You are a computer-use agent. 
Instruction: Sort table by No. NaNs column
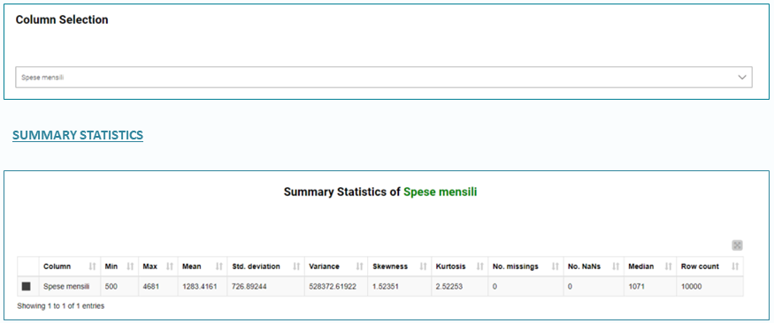(594, 267)
